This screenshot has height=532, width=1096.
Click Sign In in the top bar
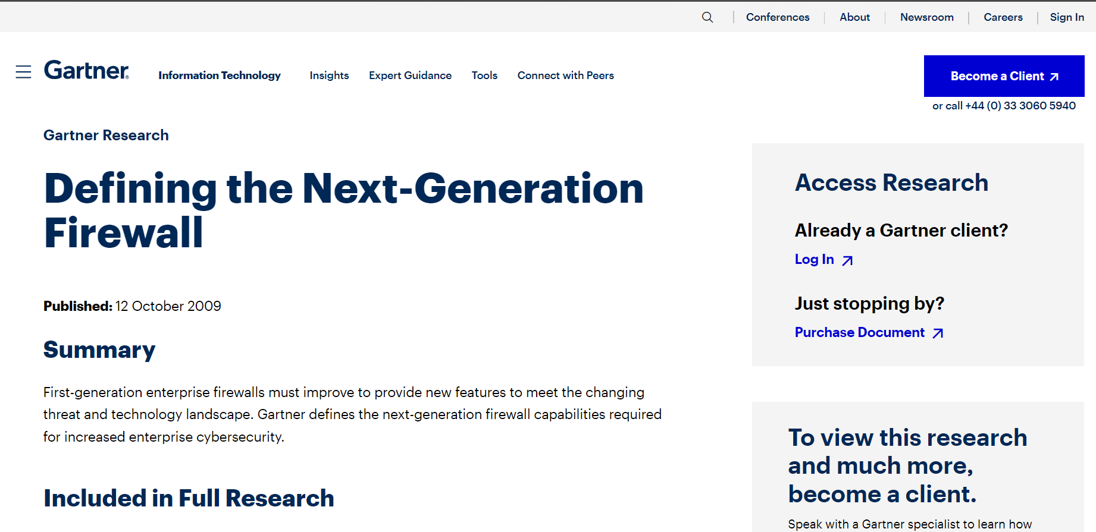coord(1066,17)
